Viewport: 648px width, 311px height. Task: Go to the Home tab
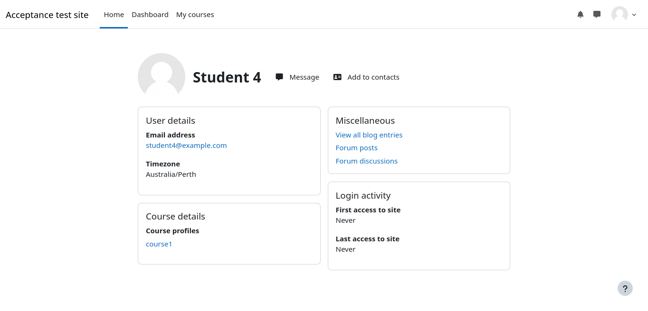[x=114, y=14]
